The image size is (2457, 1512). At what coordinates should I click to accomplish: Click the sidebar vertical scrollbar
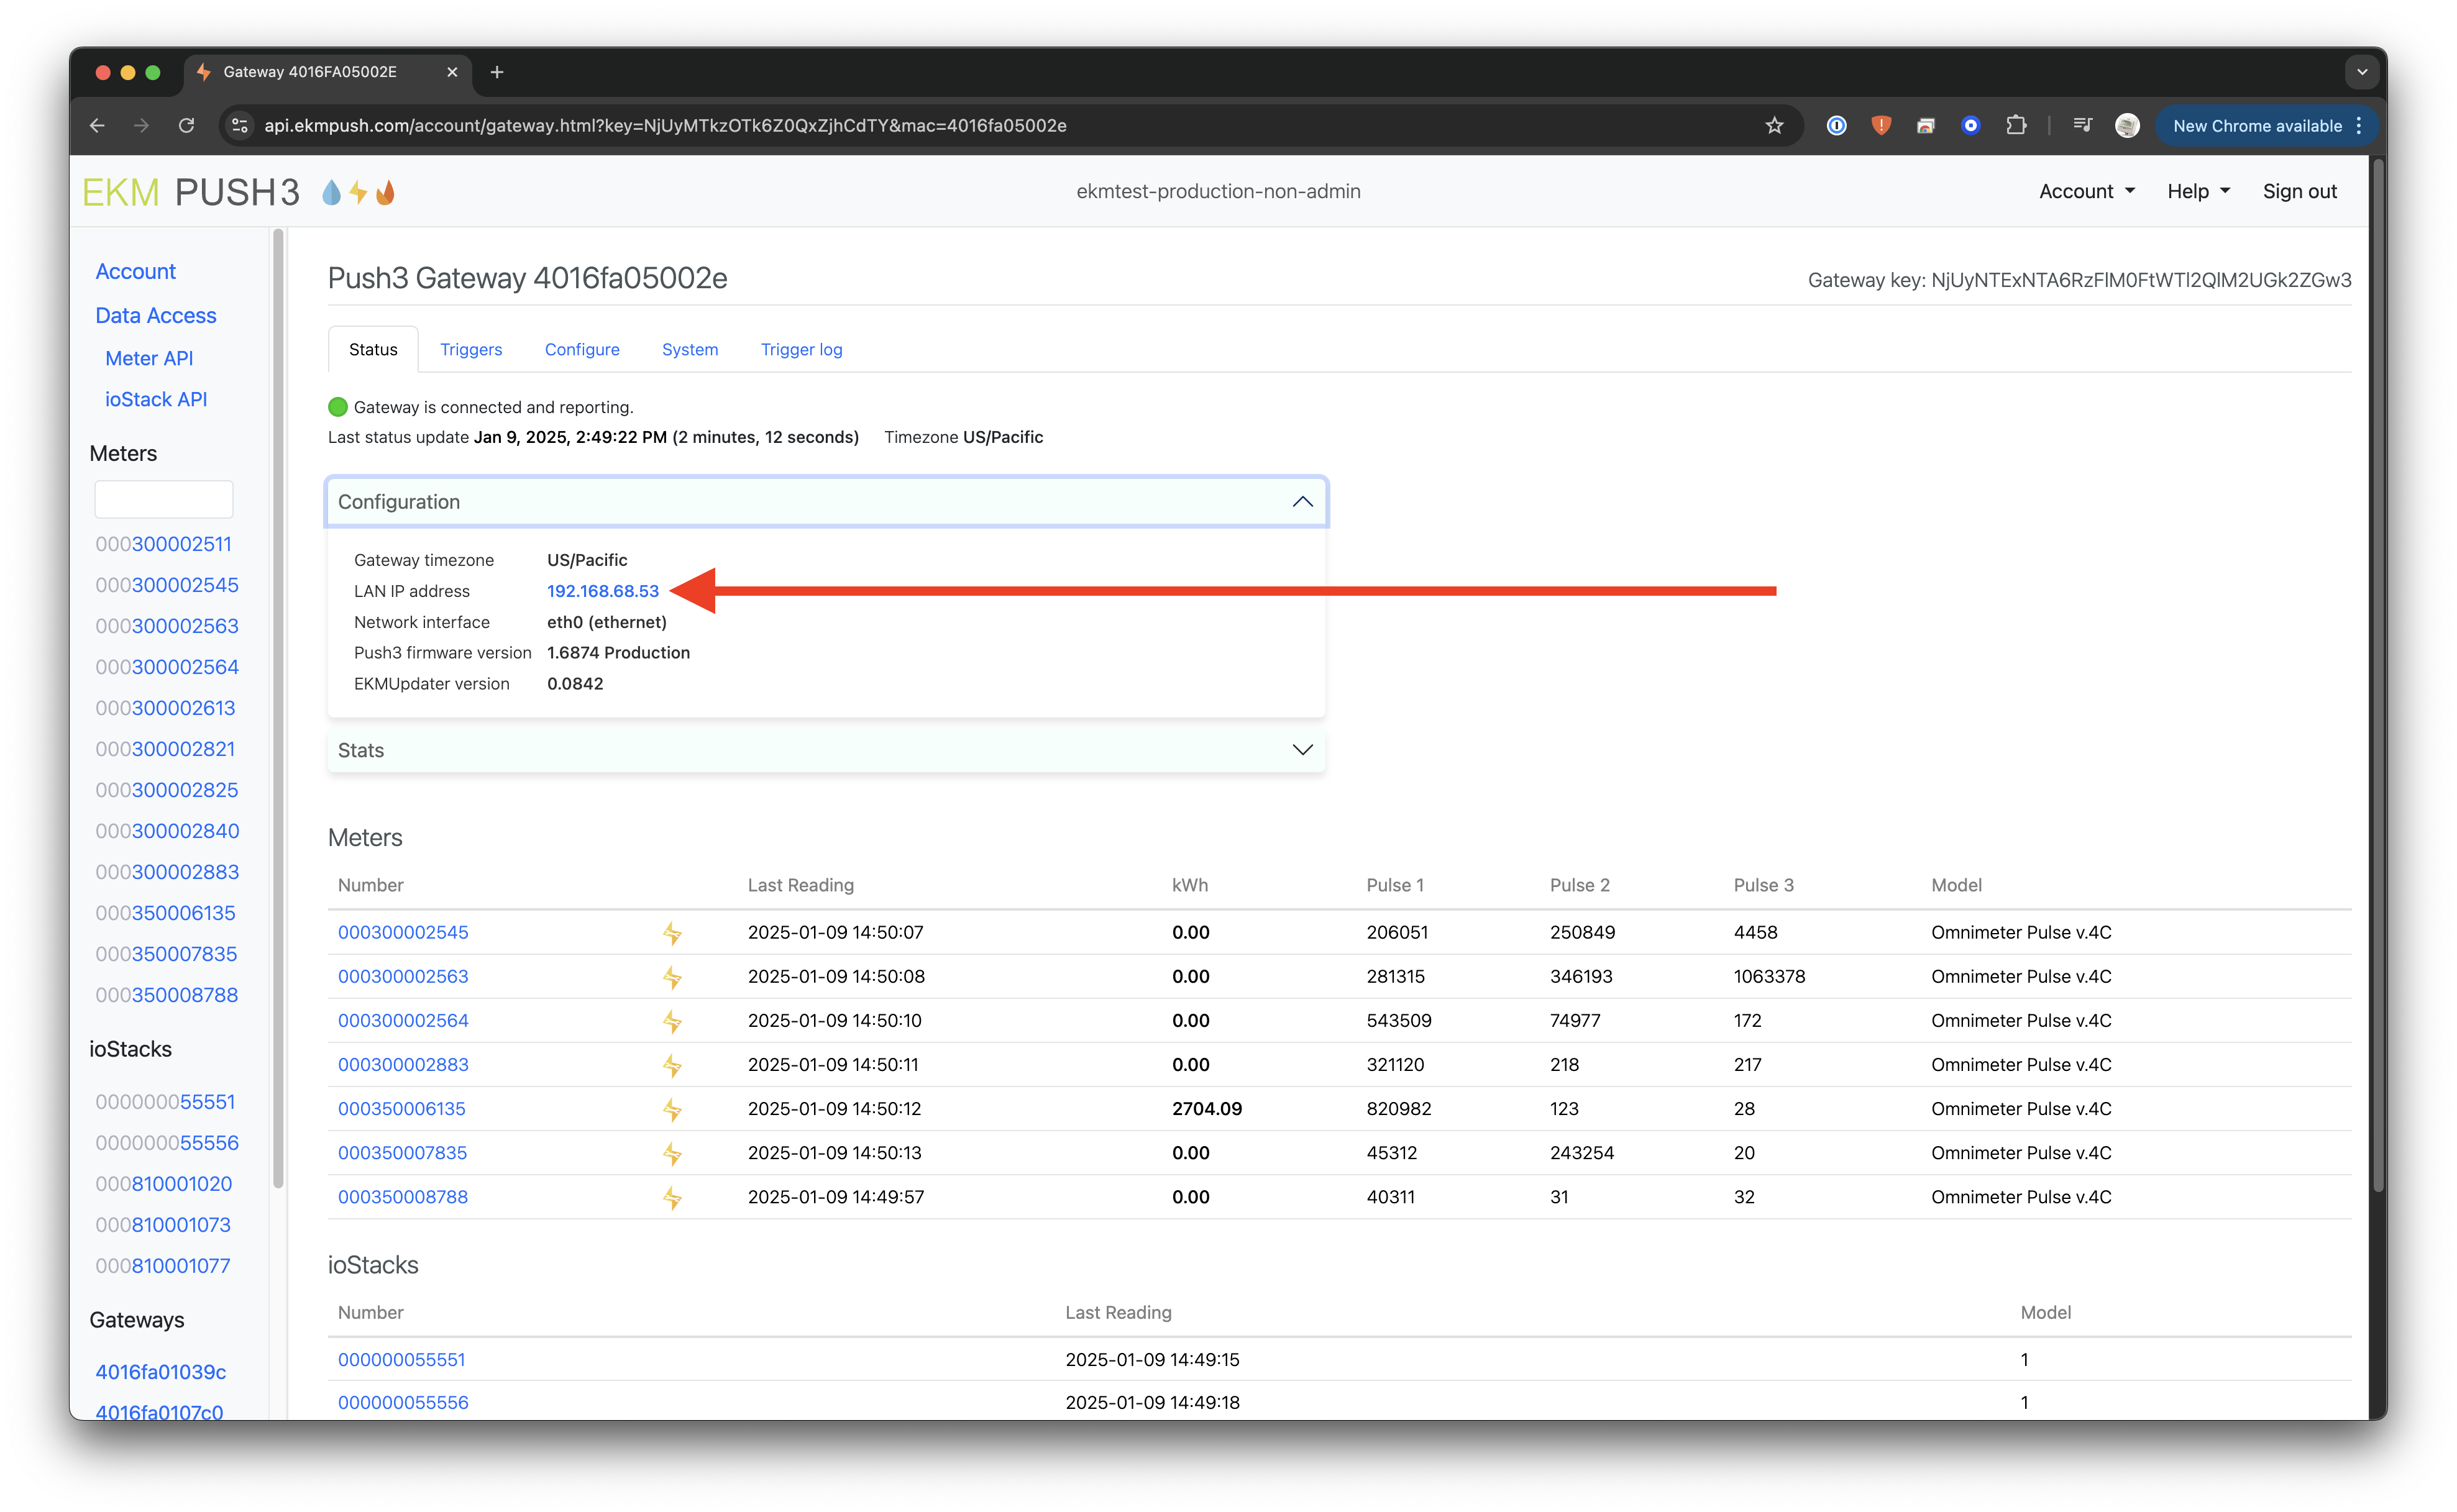279,700
